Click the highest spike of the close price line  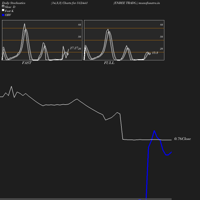[x=11, y=86]
